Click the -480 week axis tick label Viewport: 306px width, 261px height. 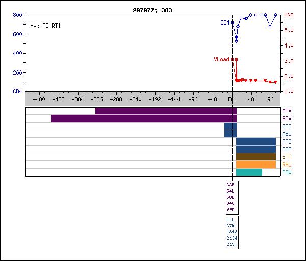39,99
